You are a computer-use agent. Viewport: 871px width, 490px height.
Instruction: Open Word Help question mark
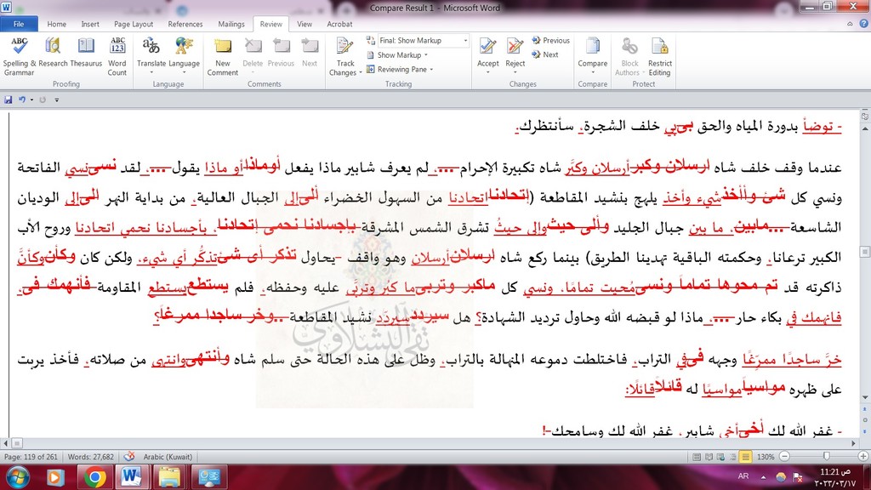(x=864, y=23)
